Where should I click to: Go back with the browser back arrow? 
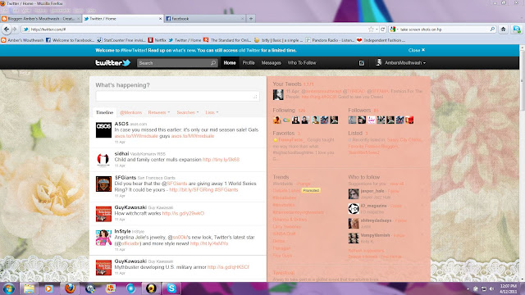7,29
